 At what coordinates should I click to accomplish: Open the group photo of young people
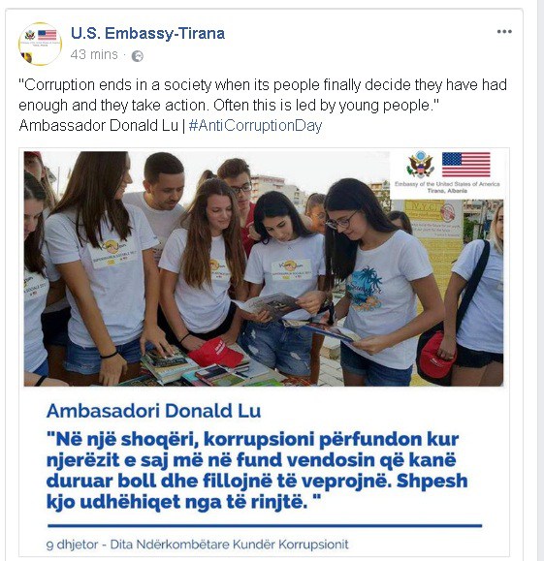[x=264, y=268]
